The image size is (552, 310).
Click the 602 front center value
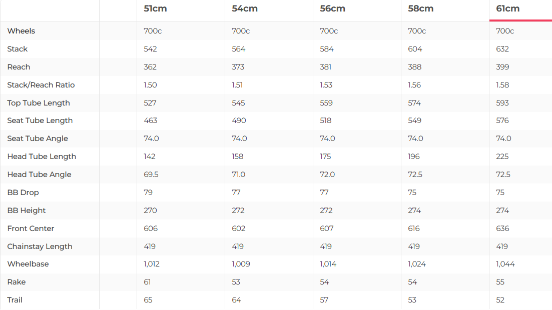(x=239, y=228)
